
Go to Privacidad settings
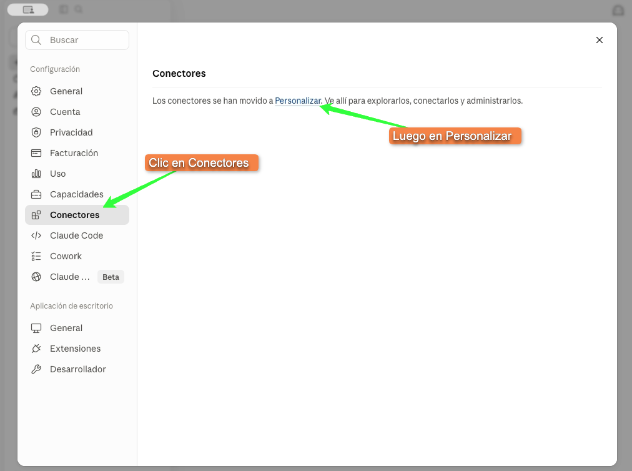[x=77, y=132]
